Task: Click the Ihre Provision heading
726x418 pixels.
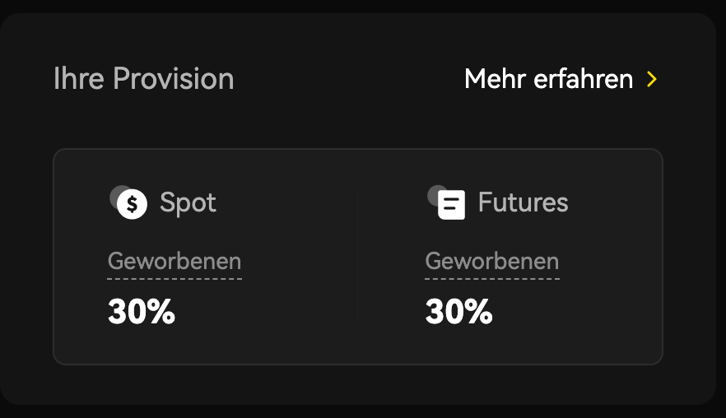Action: [x=143, y=79]
